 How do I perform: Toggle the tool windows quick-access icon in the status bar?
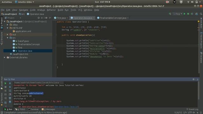(x=2, y=113)
